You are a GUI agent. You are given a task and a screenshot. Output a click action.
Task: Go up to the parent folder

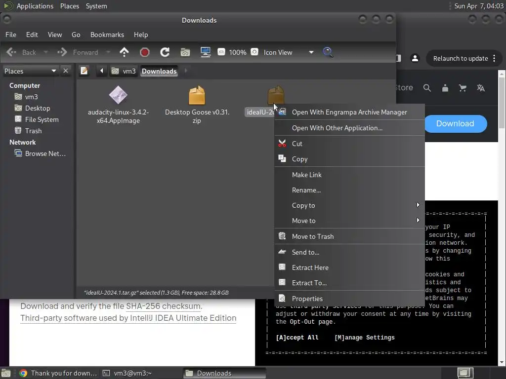[124, 52]
